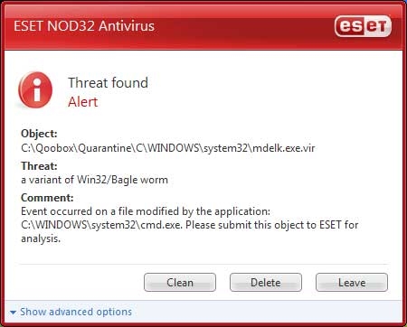This screenshot has width=407, height=327.
Task: Click the red alert information icon
Action: [x=35, y=89]
